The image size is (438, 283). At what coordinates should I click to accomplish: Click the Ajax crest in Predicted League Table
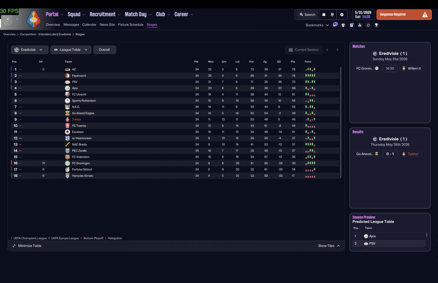(x=366, y=236)
